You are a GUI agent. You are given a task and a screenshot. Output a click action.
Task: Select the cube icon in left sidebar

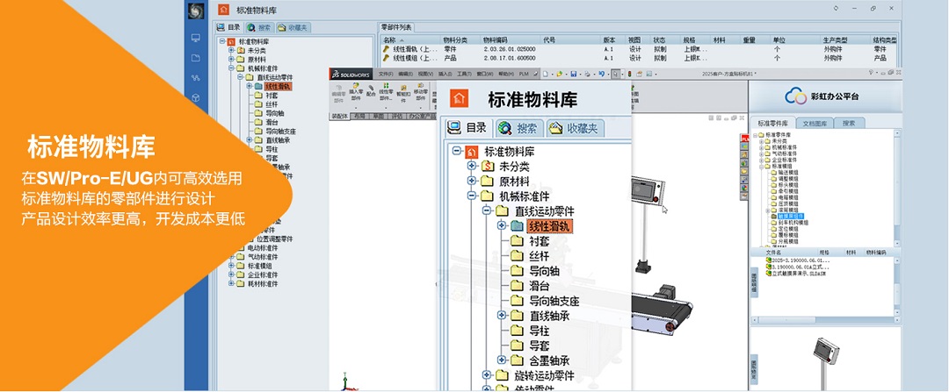[196, 96]
